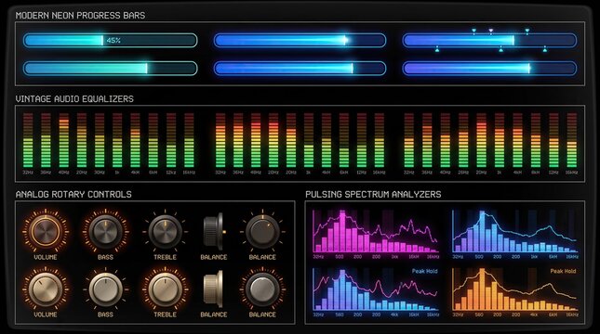
Task: Click the cream BASS knob without glow
Action: (105, 289)
